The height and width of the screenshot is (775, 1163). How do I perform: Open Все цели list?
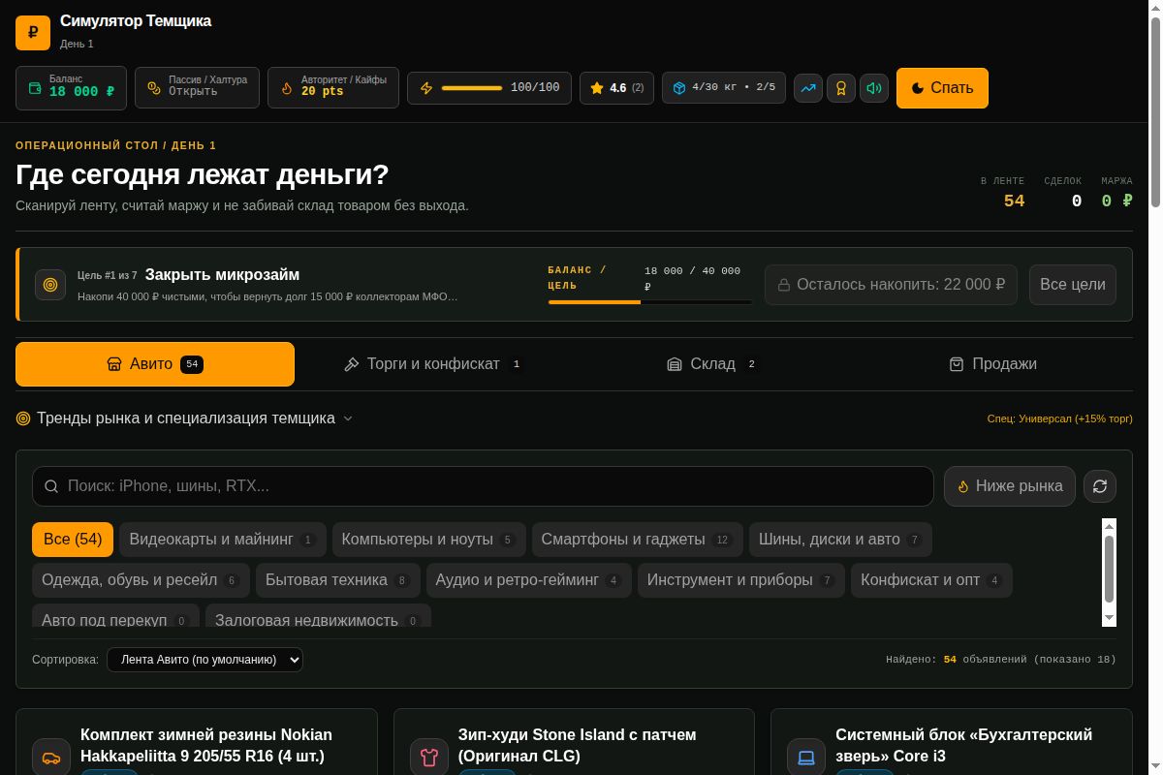pyautogui.click(x=1073, y=285)
